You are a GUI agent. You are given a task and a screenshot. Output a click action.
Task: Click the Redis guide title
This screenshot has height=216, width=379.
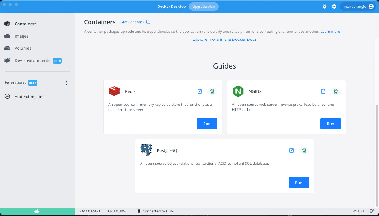click(130, 91)
